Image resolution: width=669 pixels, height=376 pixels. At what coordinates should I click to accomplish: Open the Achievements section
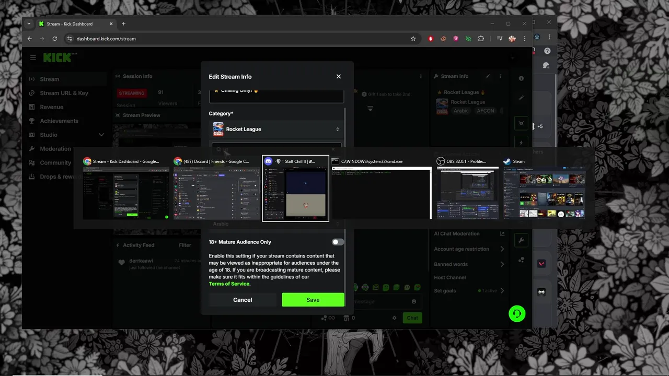click(x=59, y=121)
